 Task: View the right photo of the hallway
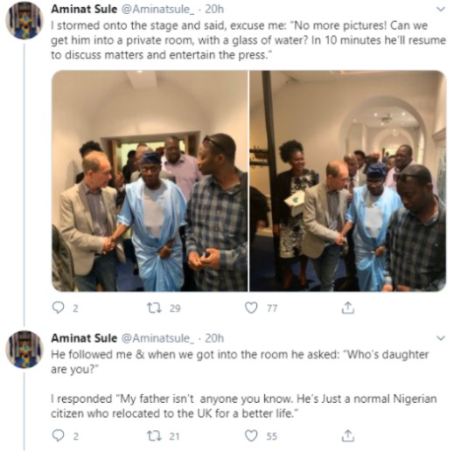click(348, 181)
